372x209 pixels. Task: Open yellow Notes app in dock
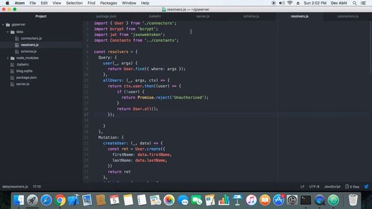pos(128,200)
